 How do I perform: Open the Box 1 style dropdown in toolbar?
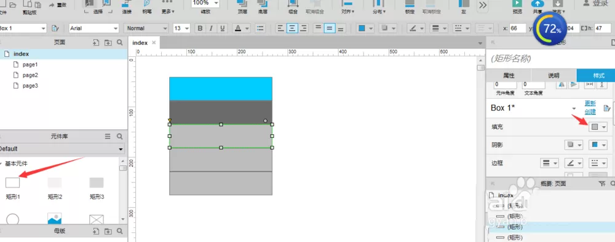[23, 28]
